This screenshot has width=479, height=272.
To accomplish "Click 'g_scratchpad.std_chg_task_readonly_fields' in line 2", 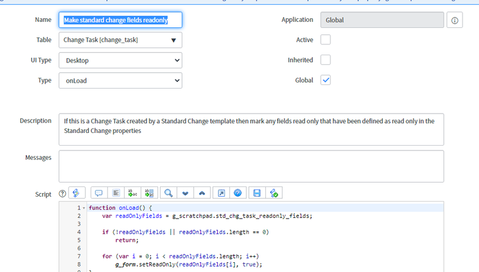I will 242,216.
